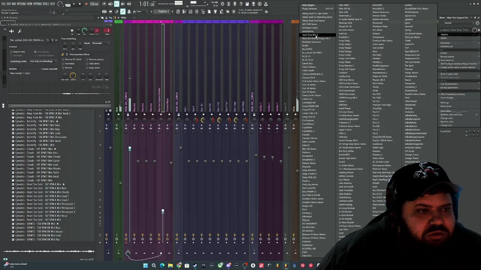
Task: Toggle the channel ON led
Action: [72, 31]
